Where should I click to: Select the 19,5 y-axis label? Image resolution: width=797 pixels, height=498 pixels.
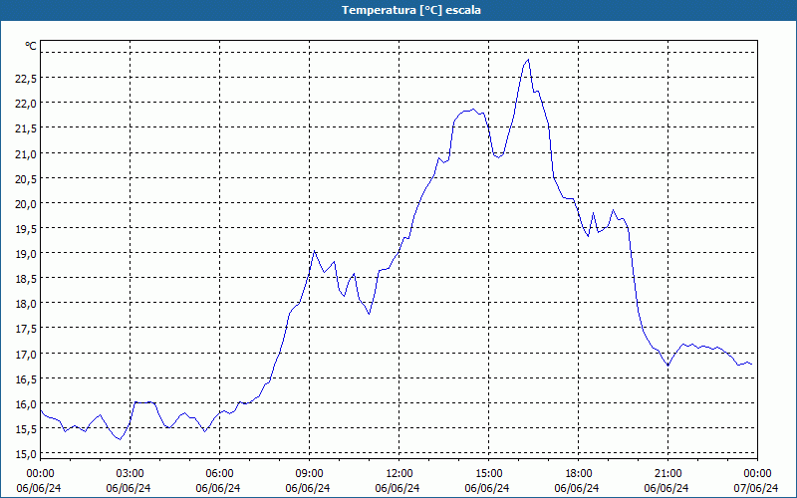pyautogui.click(x=25, y=229)
